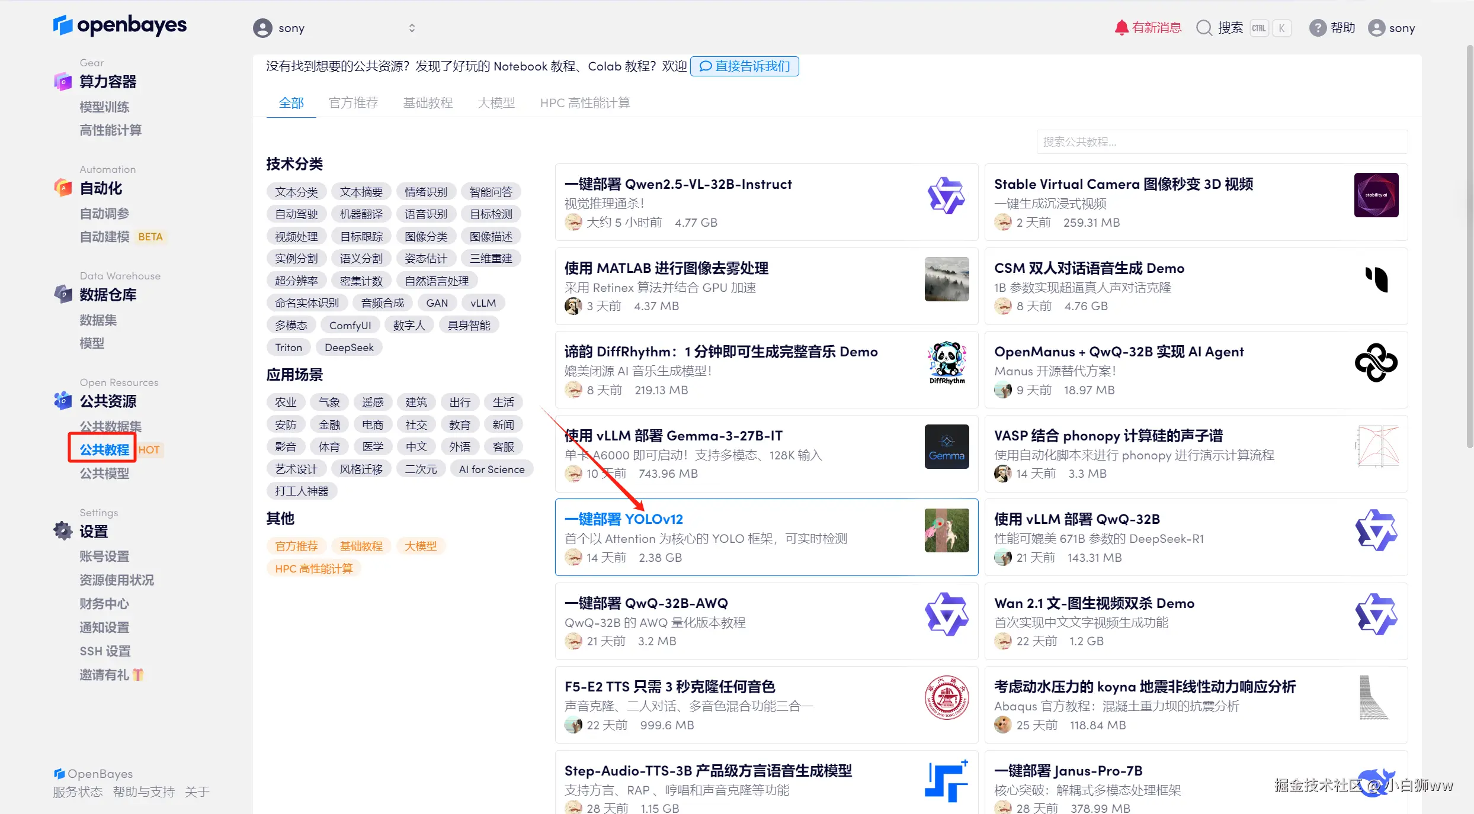Expand the sony workspace switcher dropdown
The image size is (1474, 814).
[x=412, y=28]
